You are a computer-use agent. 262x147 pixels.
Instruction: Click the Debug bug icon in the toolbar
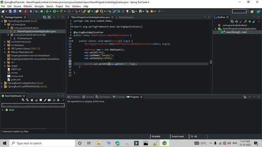[x=47, y=11]
